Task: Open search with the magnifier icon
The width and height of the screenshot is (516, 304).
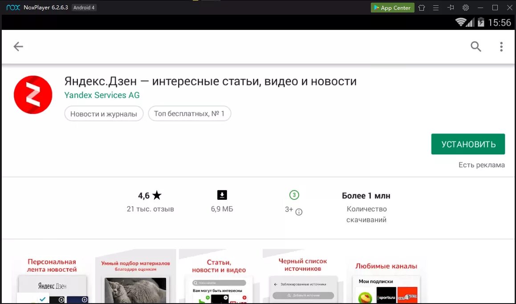Action: pos(475,46)
